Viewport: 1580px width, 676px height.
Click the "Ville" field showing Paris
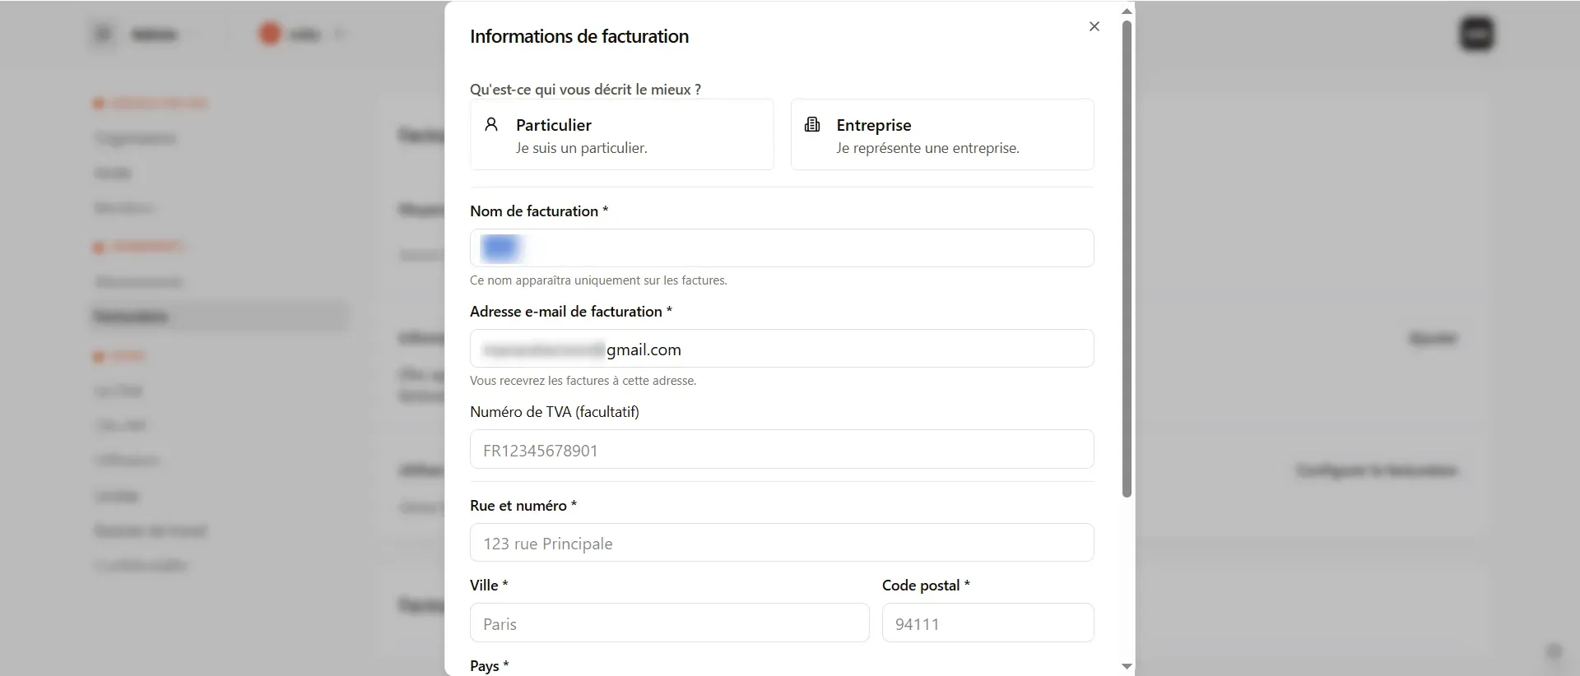668,623
